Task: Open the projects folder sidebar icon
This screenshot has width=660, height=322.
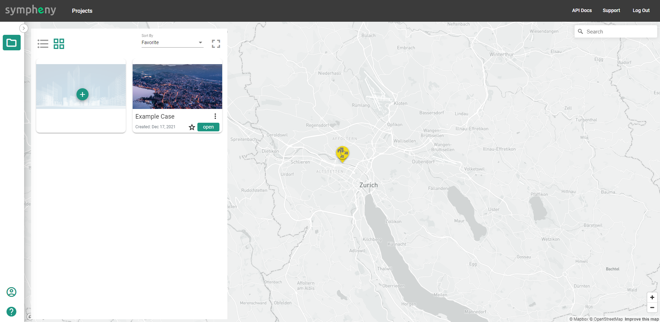Action: click(x=12, y=43)
